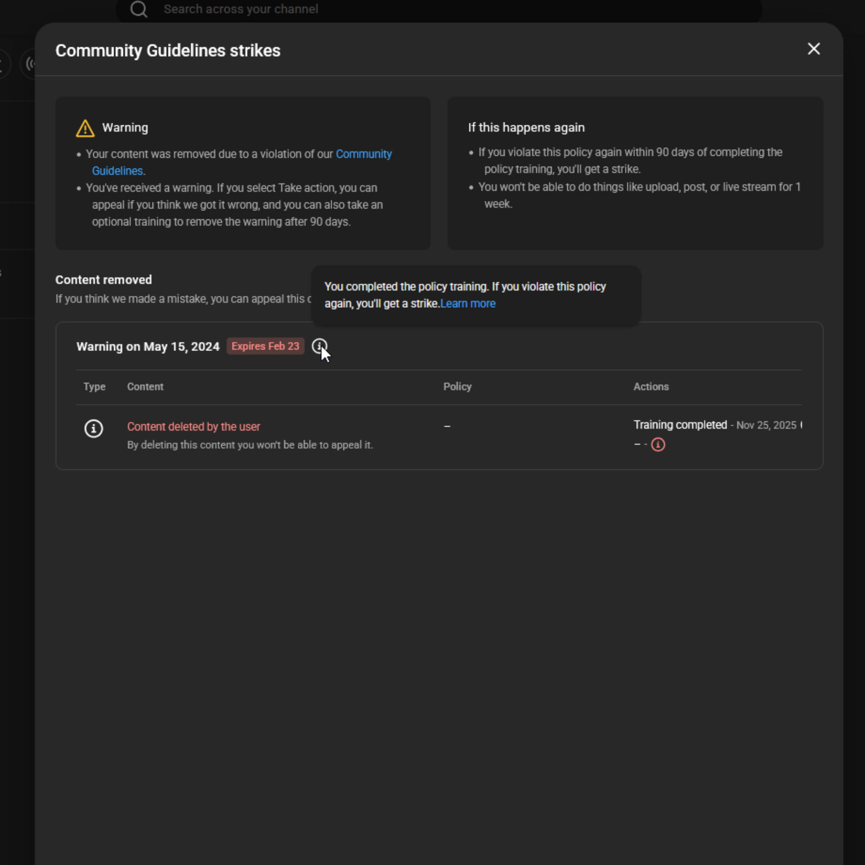Click the Policy column header
The width and height of the screenshot is (865, 865).
point(457,387)
